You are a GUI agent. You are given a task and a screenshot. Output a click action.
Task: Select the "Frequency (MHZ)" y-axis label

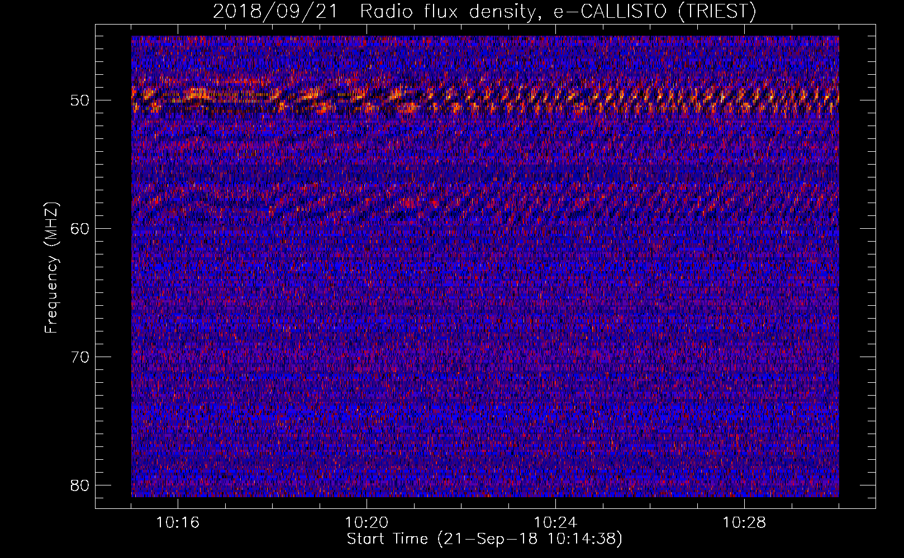(51, 267)
